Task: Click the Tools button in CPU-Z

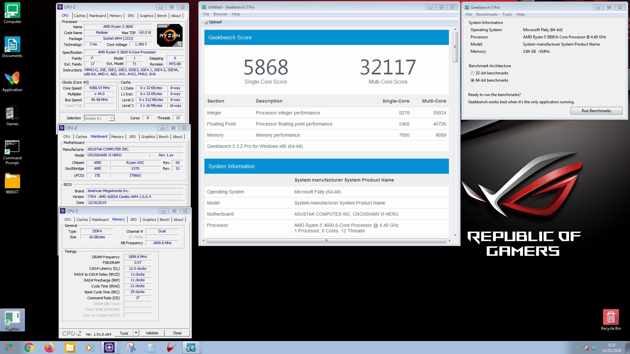Action: 124,333
